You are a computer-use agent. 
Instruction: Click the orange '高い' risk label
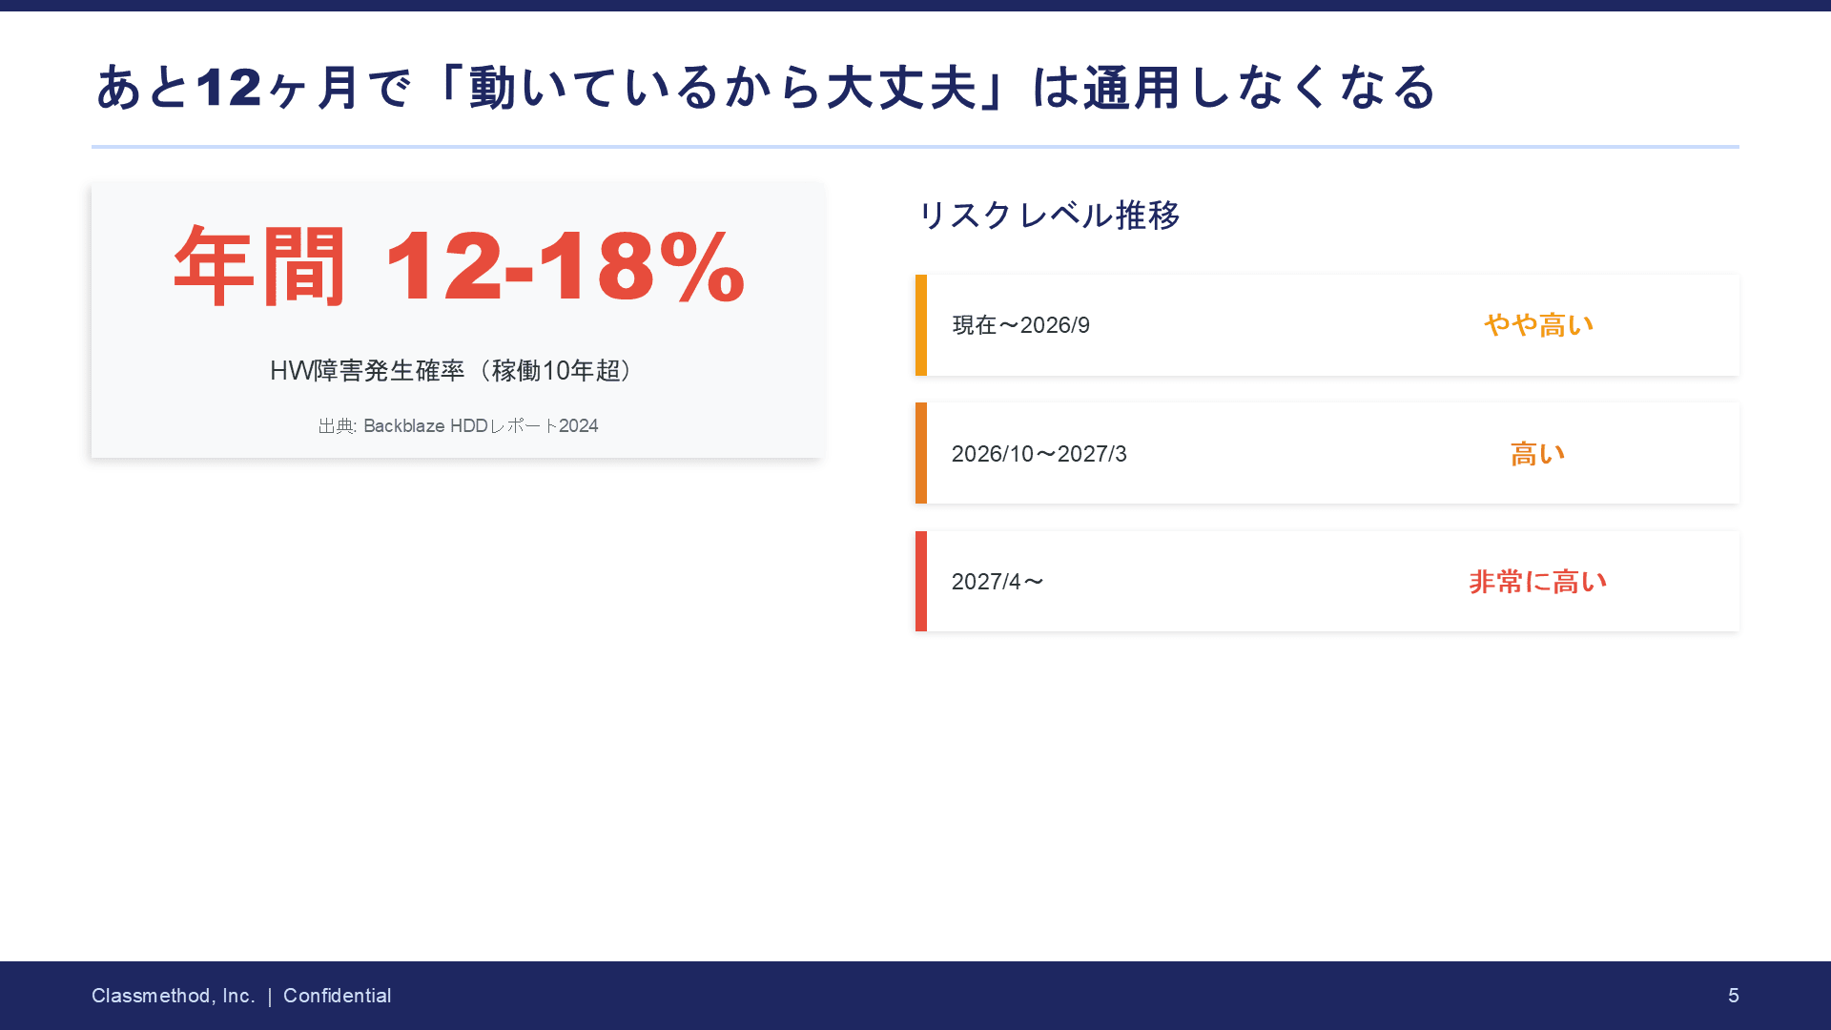pyautogui.click(x=1537, y=454)
